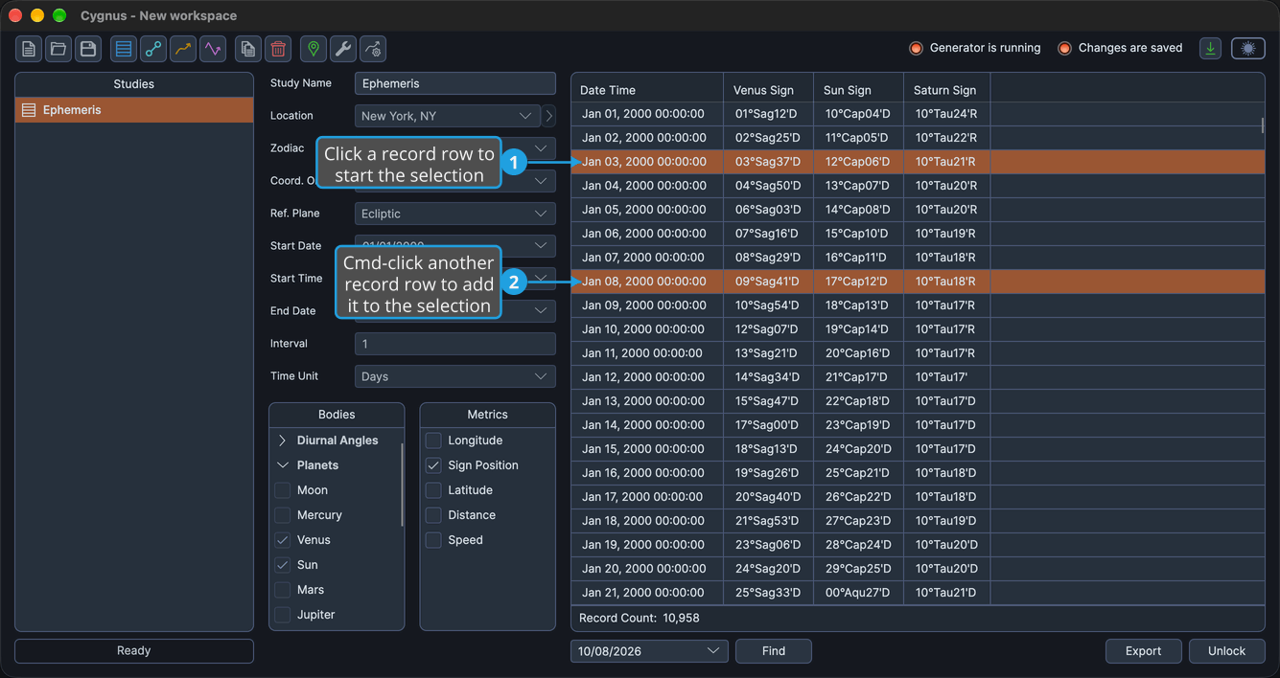Viewport: 1280px width, 678px height.
Task: Open settings with the wrench icon
Action: tap(343, 49)
